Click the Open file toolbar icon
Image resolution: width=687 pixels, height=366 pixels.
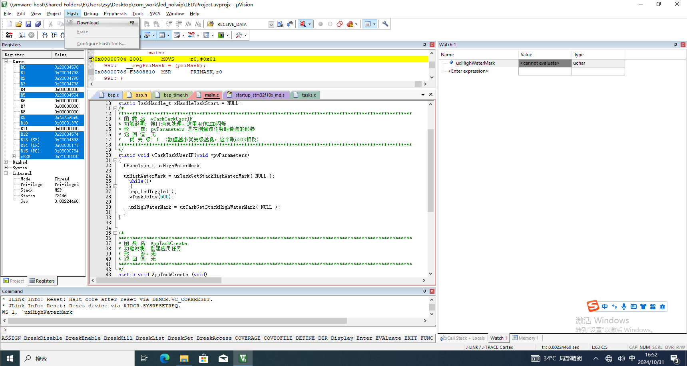coord(19,24)
